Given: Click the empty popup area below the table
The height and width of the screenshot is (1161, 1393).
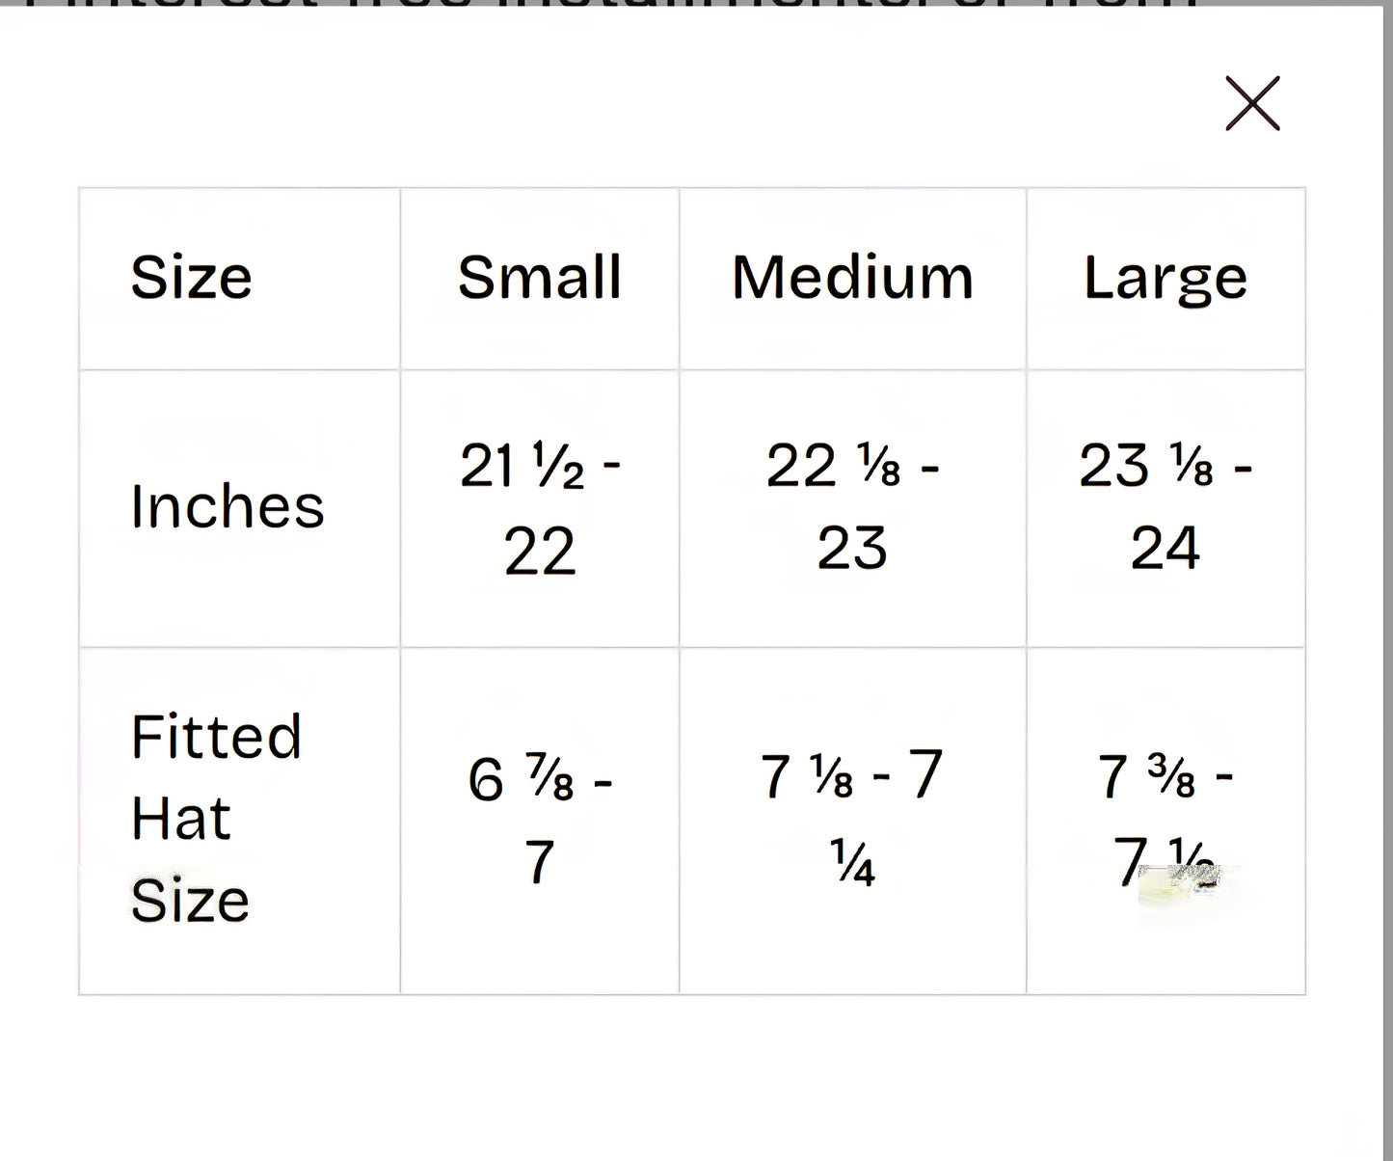Looking at the screenshot, I should (x=692, y=1070).
